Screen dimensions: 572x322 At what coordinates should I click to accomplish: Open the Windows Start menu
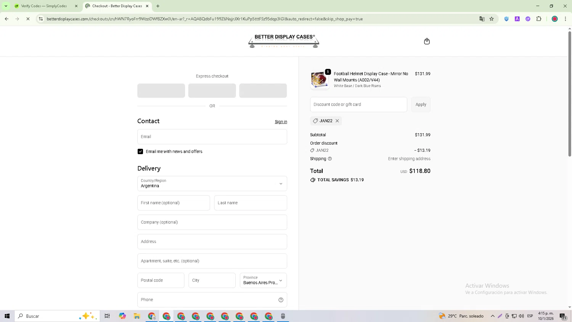point(7,316)
